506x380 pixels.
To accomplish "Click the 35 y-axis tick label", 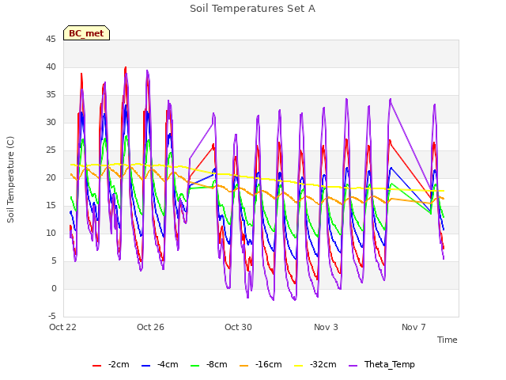I will (51, 95).
